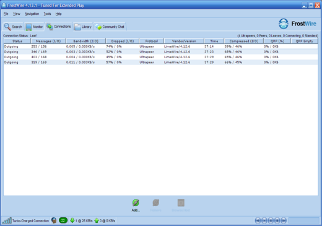Screen dimensions: 322x226
Task: Sort by Messages (I/O) column header
Action: coord(48,41)
